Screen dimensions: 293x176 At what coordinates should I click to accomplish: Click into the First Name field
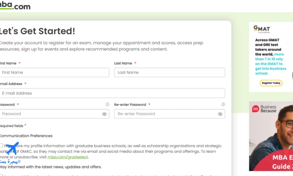[x=54, y=72]
